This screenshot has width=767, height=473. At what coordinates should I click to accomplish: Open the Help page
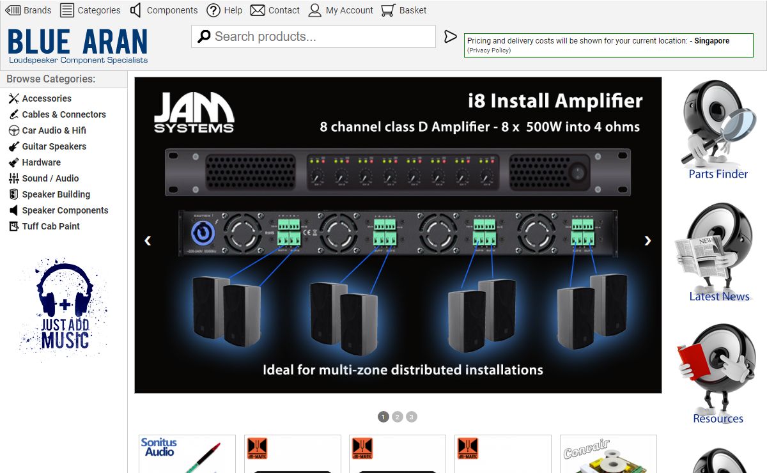pyautogui.click(x=224, y=10)
